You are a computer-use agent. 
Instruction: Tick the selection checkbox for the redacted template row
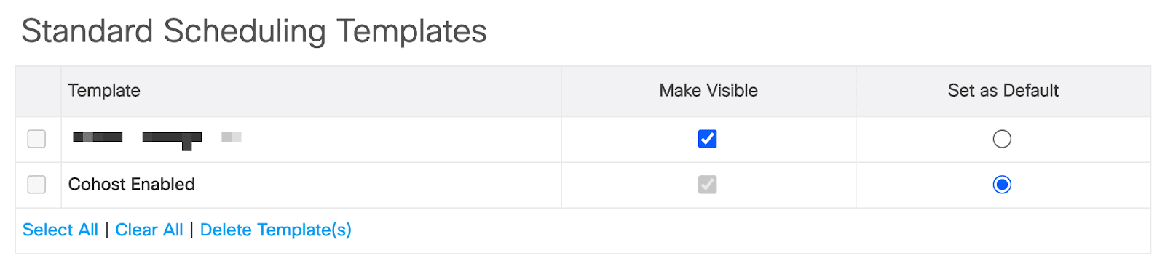[36, 139]
